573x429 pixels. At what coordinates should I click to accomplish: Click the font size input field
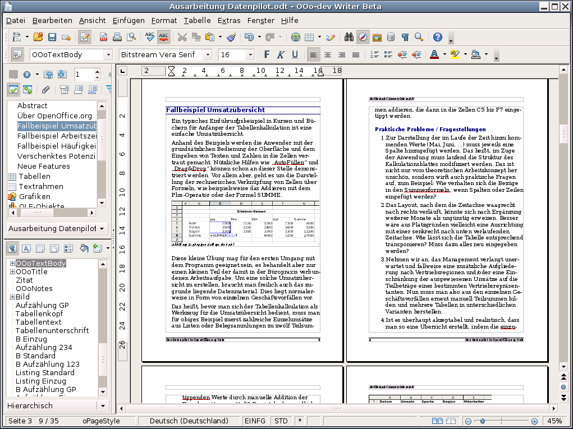pos(232,55)
